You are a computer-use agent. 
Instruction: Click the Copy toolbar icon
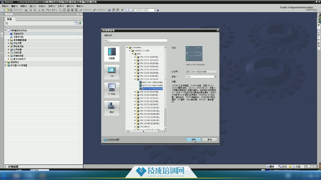click(35, 10)
